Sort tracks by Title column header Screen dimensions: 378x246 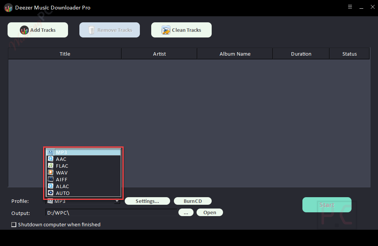65,54
